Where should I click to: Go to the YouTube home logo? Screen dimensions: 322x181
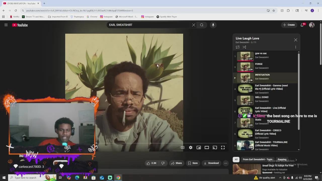[x=20, y=25]
